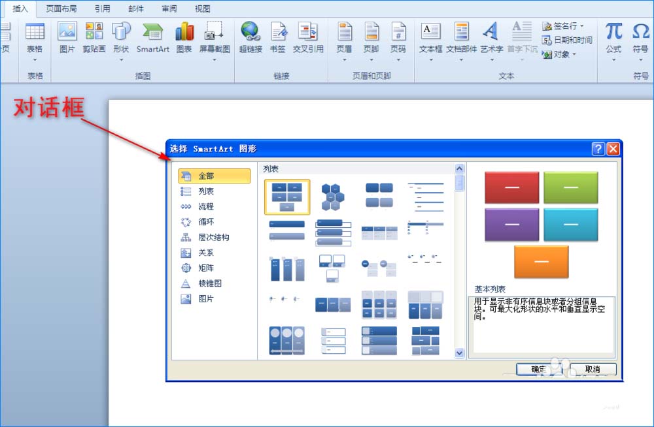Open the 表格 table insert tool

click(35, 42)
